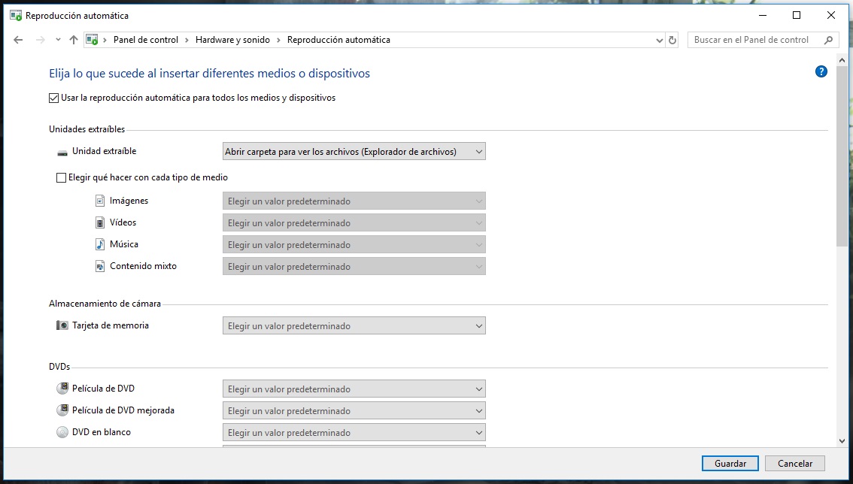Expand the Tarjeta de memoria dropdown

354,326
